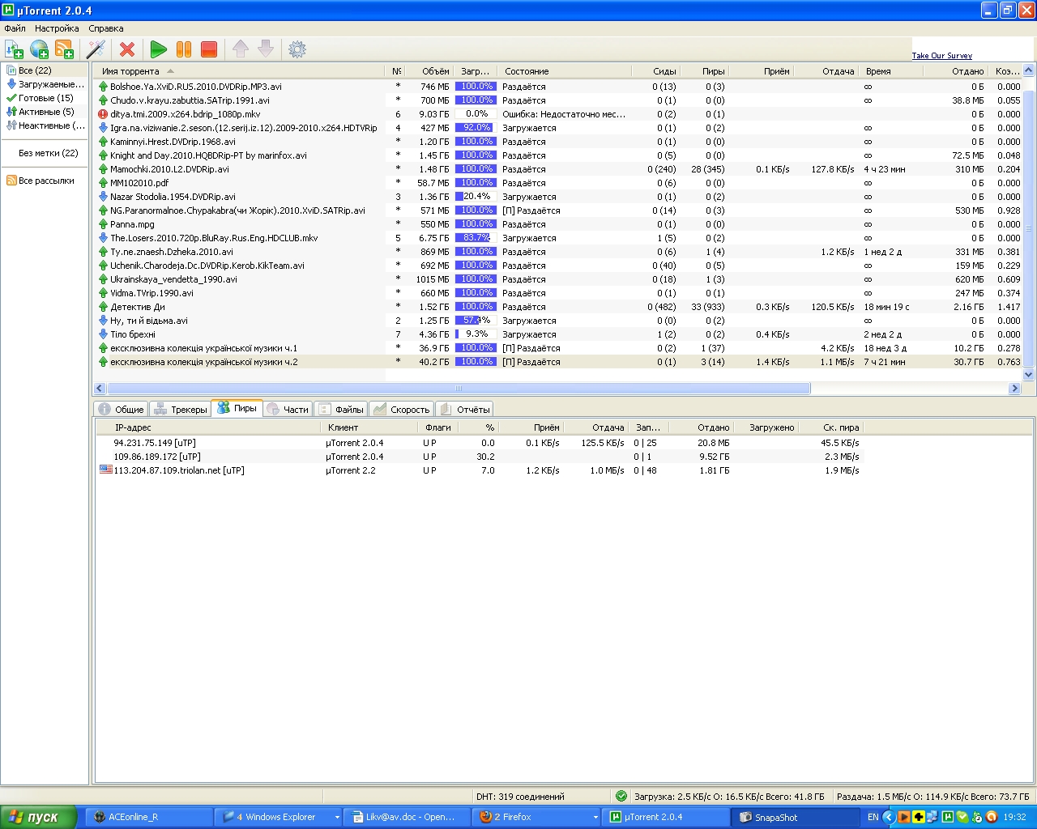Switch to the Скорость tab

click(402, 409)
